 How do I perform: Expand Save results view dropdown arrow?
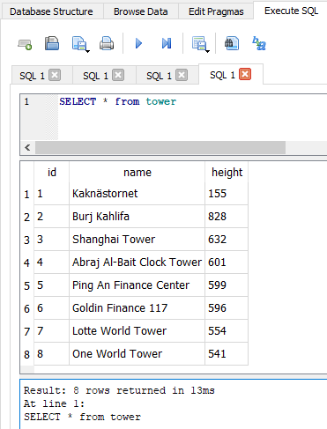tap(208, 51)
